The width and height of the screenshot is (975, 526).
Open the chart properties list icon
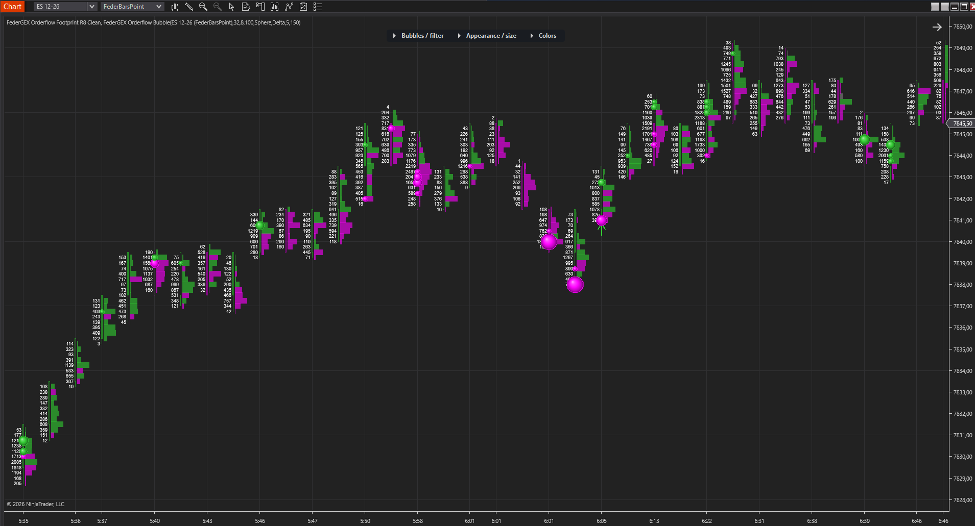point(318,7)
